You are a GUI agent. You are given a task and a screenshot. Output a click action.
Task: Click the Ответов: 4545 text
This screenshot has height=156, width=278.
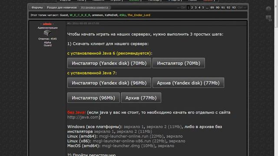47,39
